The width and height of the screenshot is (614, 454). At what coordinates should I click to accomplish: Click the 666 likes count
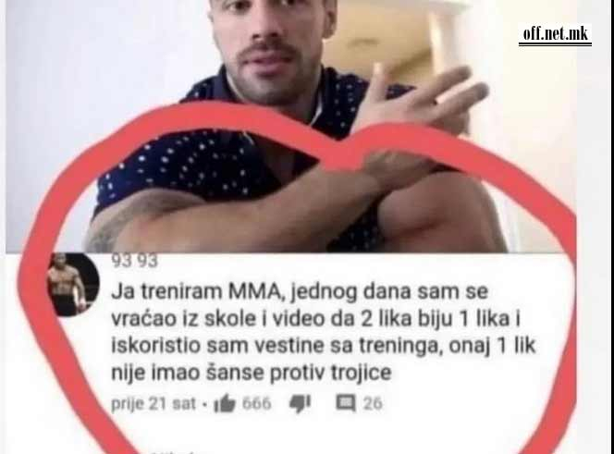tap(256, 403)
